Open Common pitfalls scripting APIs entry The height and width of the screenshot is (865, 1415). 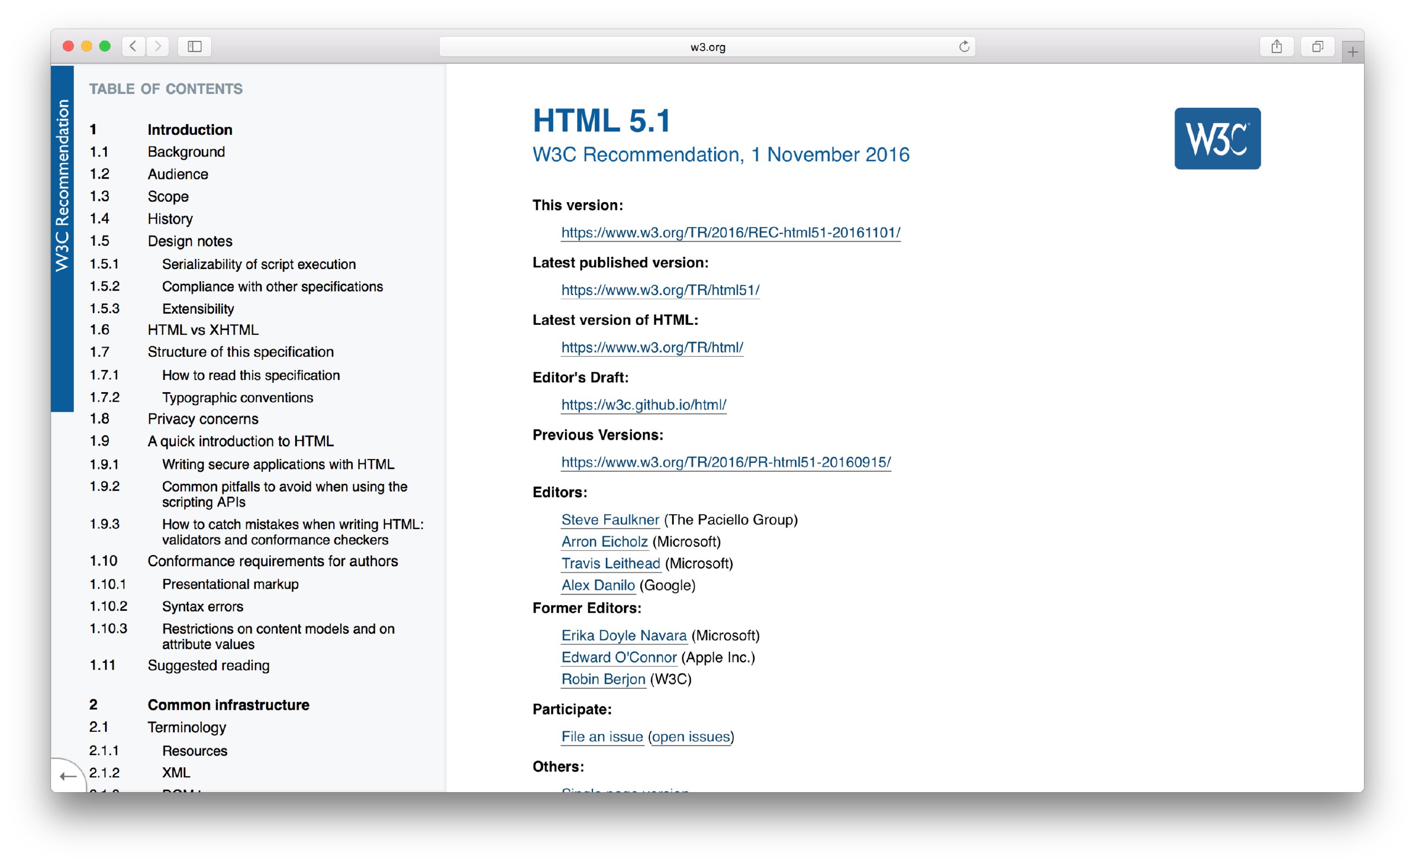pos(284,494)
